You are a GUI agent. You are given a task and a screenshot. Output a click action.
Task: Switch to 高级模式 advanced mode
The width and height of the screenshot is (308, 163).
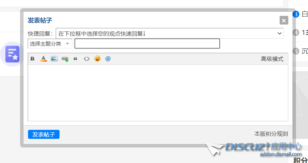point(272,59)
